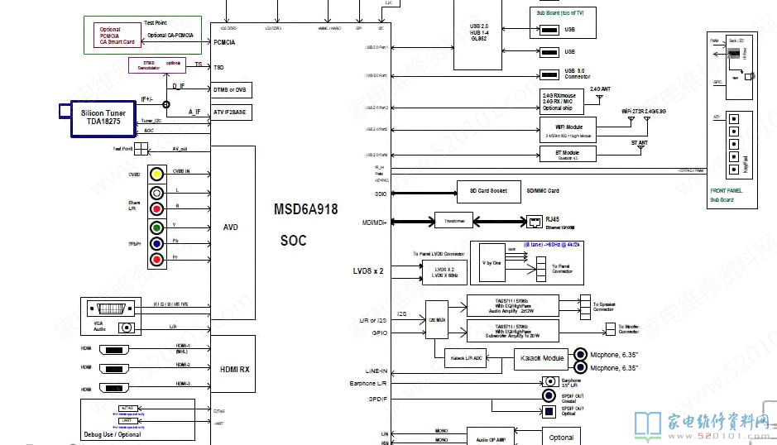Click the Optional PCMCIA CA Smart Card box
Viewport: 777px width, 445px height.
coord(117,36)
